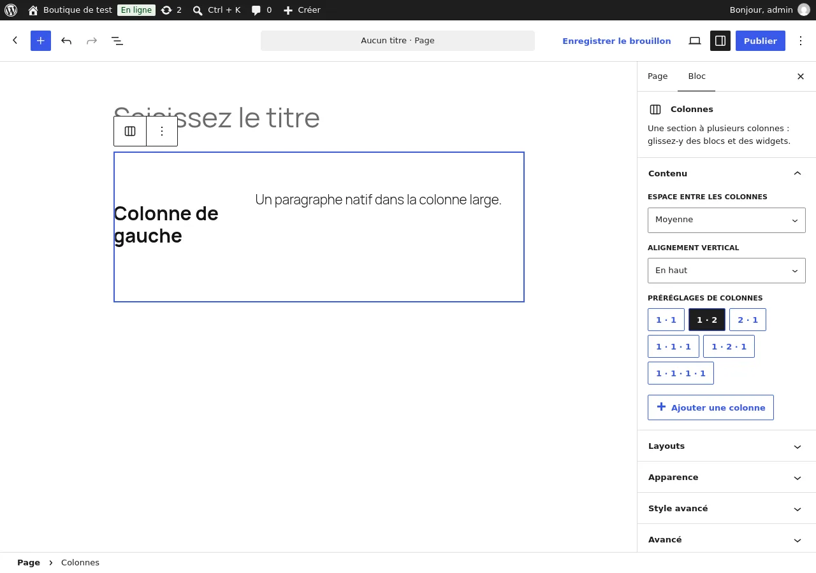The height and width of the screenshot is (573, 816).
Task: Click the Aucun titre · Page document bar
Action: 398,41
